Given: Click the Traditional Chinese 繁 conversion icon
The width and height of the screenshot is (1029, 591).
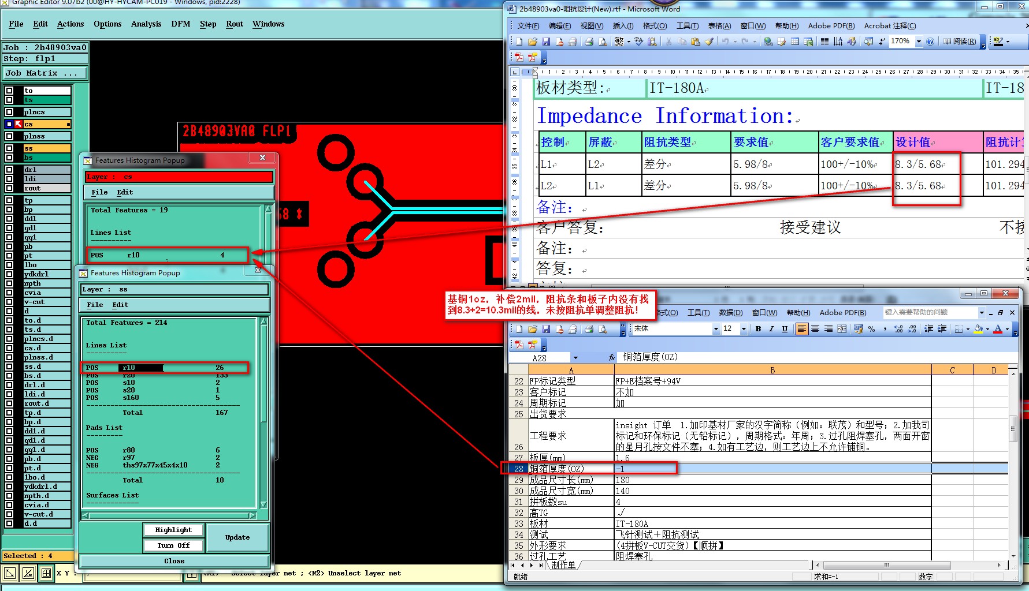Looking at the screenshot, I should point(619,42).
